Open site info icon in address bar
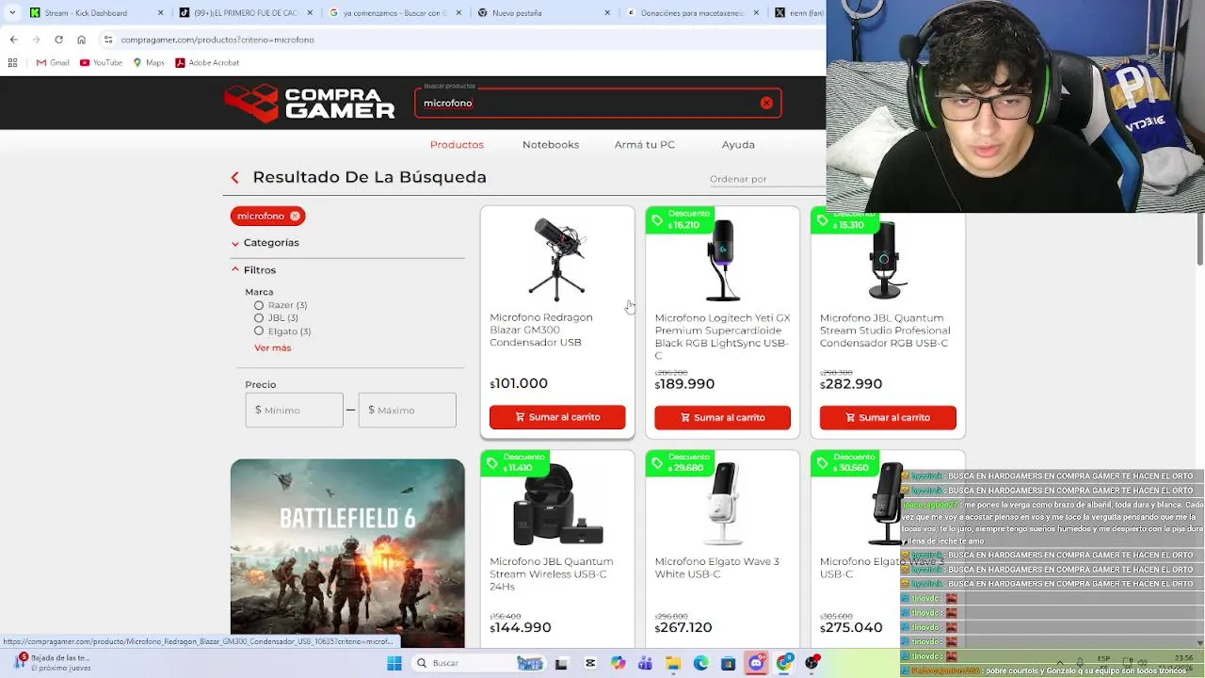 (x=108, y=40)
